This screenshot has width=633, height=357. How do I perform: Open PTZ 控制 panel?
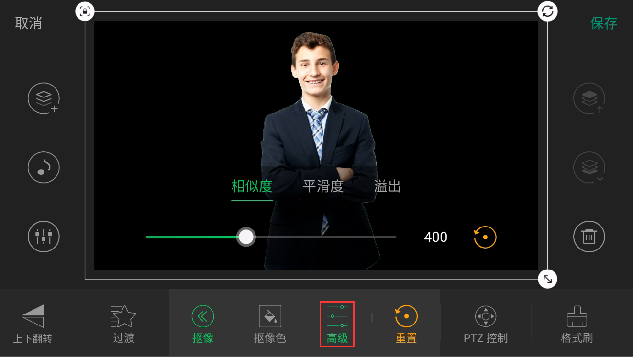point(486,325)
